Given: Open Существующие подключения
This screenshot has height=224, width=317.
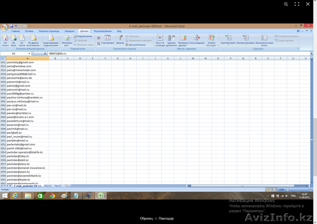Looking at the screenshot, I should (x=51, y=40).
